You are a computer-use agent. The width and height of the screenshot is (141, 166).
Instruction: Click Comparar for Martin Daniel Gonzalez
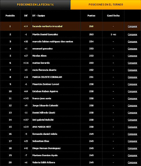(x=132, y=34)
